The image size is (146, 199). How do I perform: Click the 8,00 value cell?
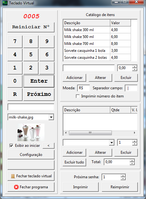pyautogui.click(x=120, y=44)
